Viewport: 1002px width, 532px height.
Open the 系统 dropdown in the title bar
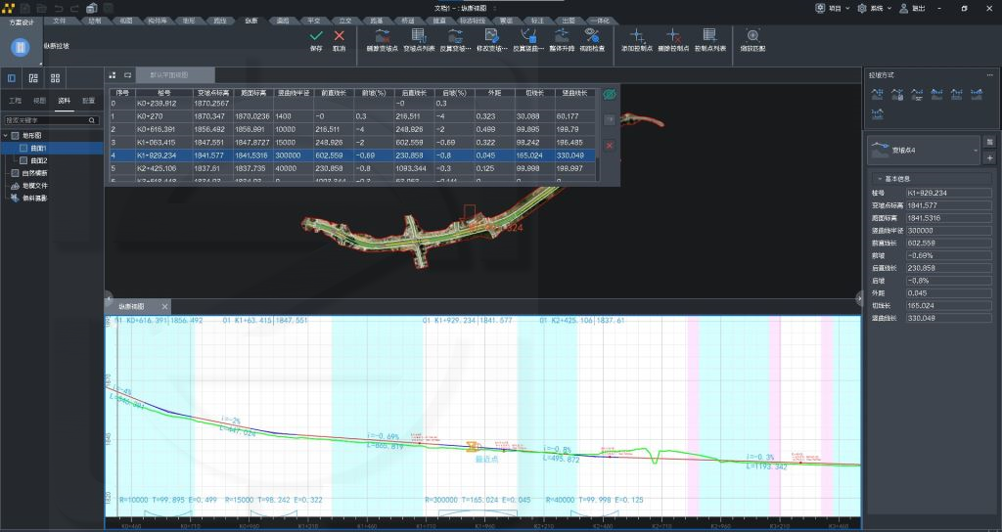point(874,8)
